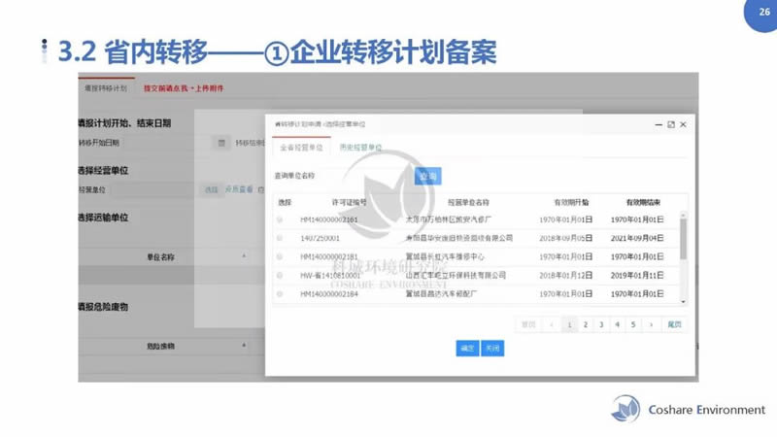Close the dialog with the X icon
777x437 pixels.
click(683, 125)
